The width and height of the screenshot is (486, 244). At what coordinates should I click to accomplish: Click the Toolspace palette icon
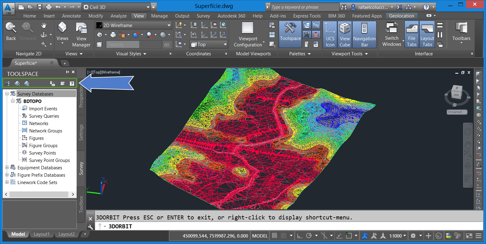coord(290,32)
